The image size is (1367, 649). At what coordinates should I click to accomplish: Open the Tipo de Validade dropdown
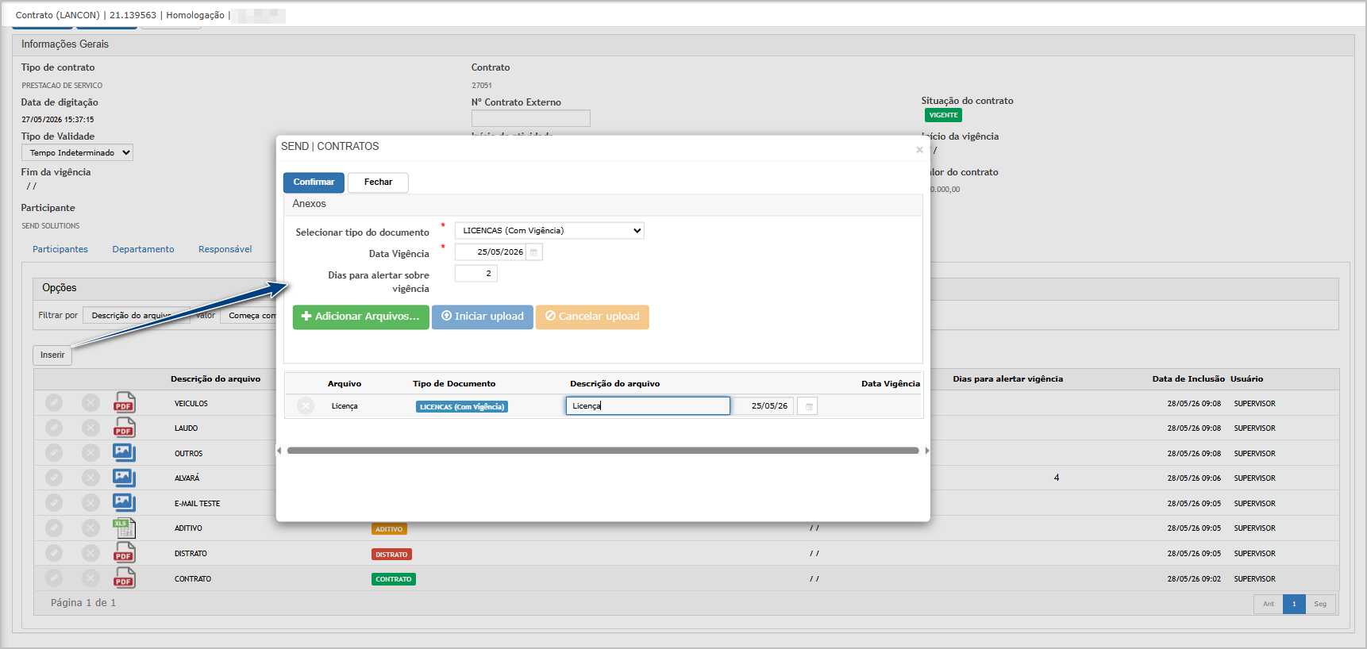[77, 152]
